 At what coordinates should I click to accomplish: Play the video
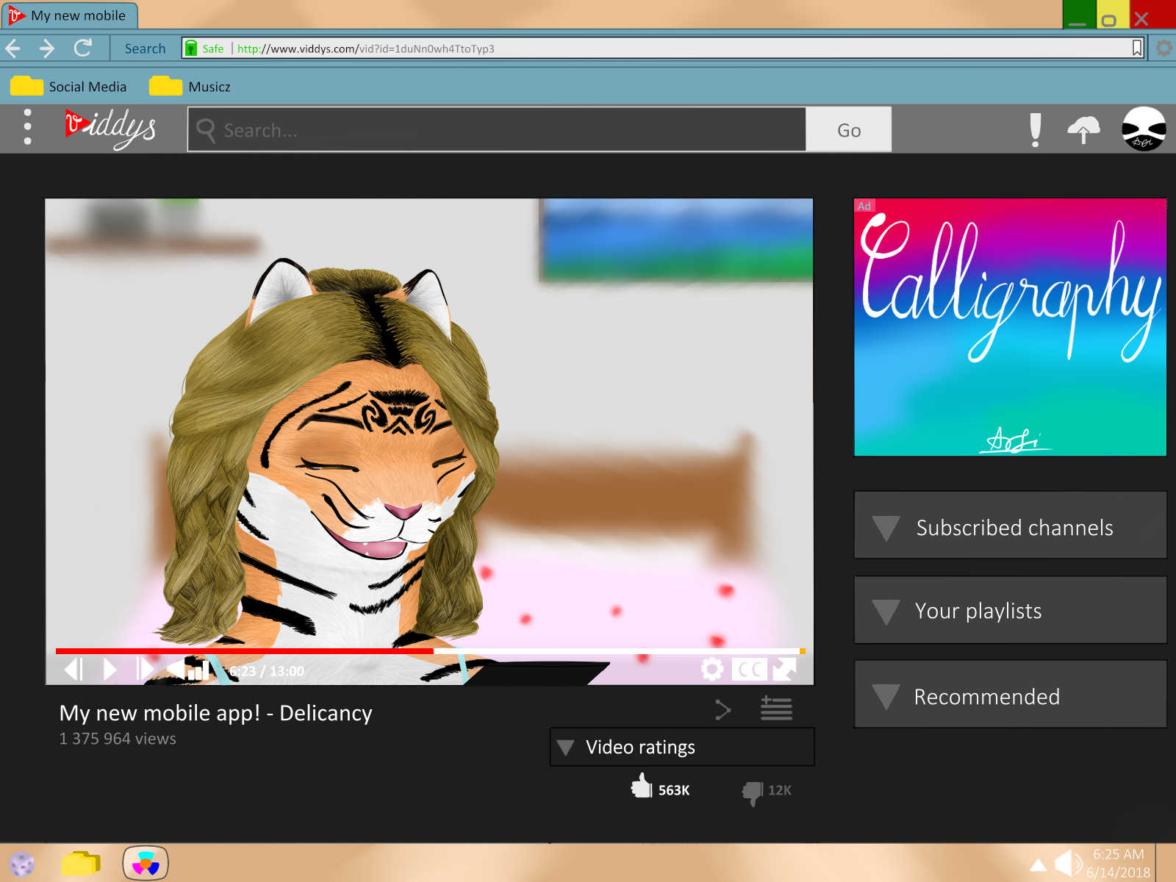pyautogui.click(x=110, y=670)
